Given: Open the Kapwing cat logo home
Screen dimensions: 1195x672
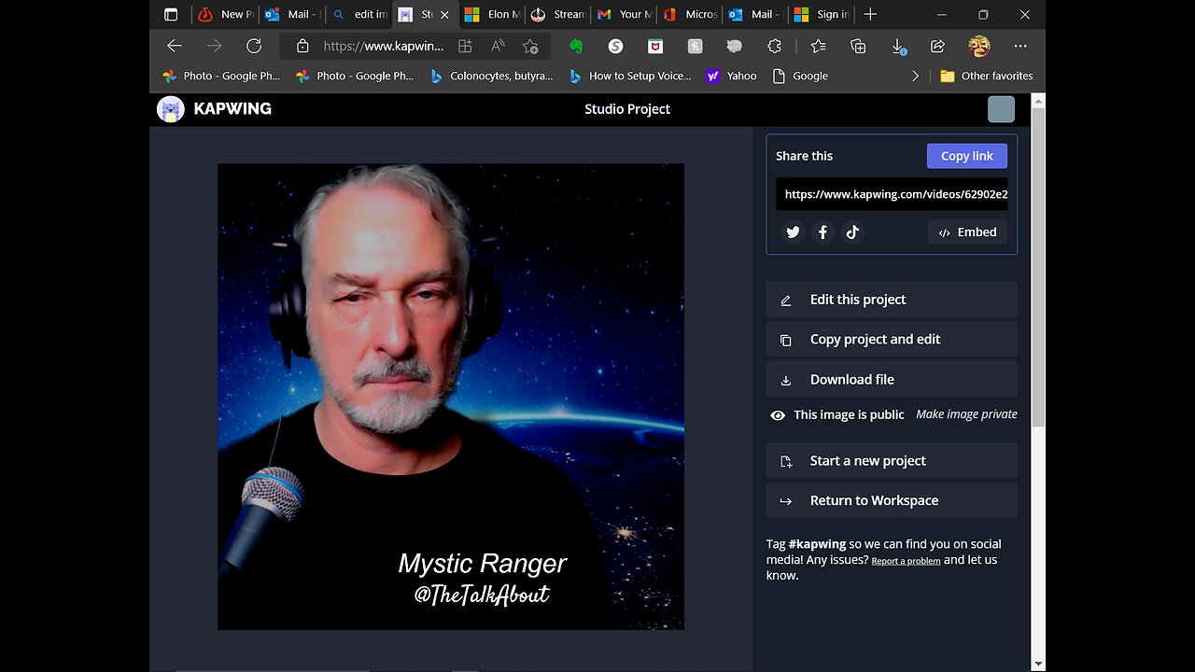Looking at the screenshot, I should 171,109.
